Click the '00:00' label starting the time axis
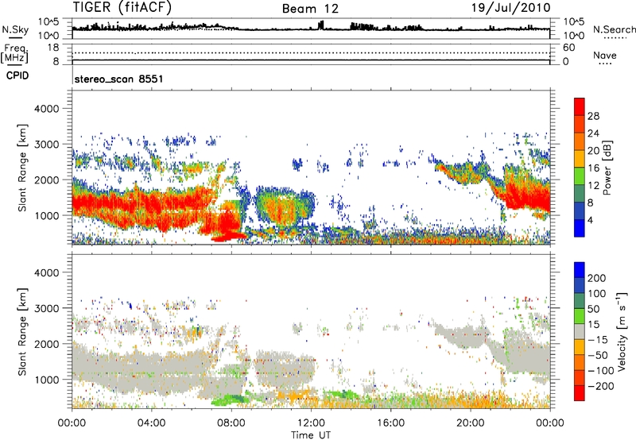 coord(72,423)
